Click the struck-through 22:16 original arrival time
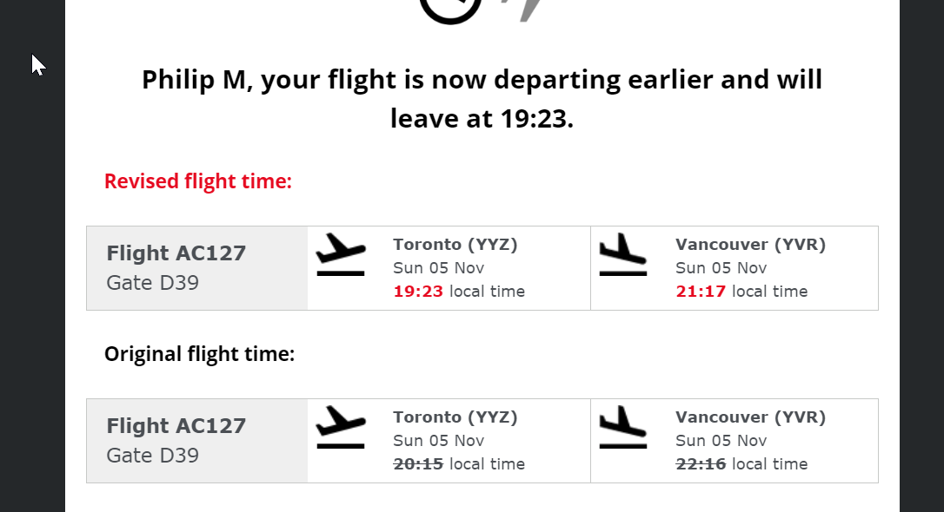Image resolution: width=944 pixels, height=512 pixels. [701, 464]
